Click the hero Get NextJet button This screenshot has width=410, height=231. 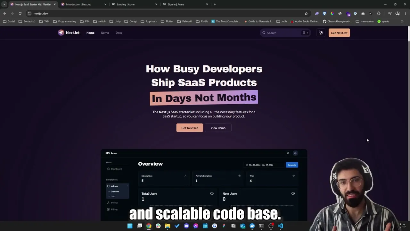[190, 128]
